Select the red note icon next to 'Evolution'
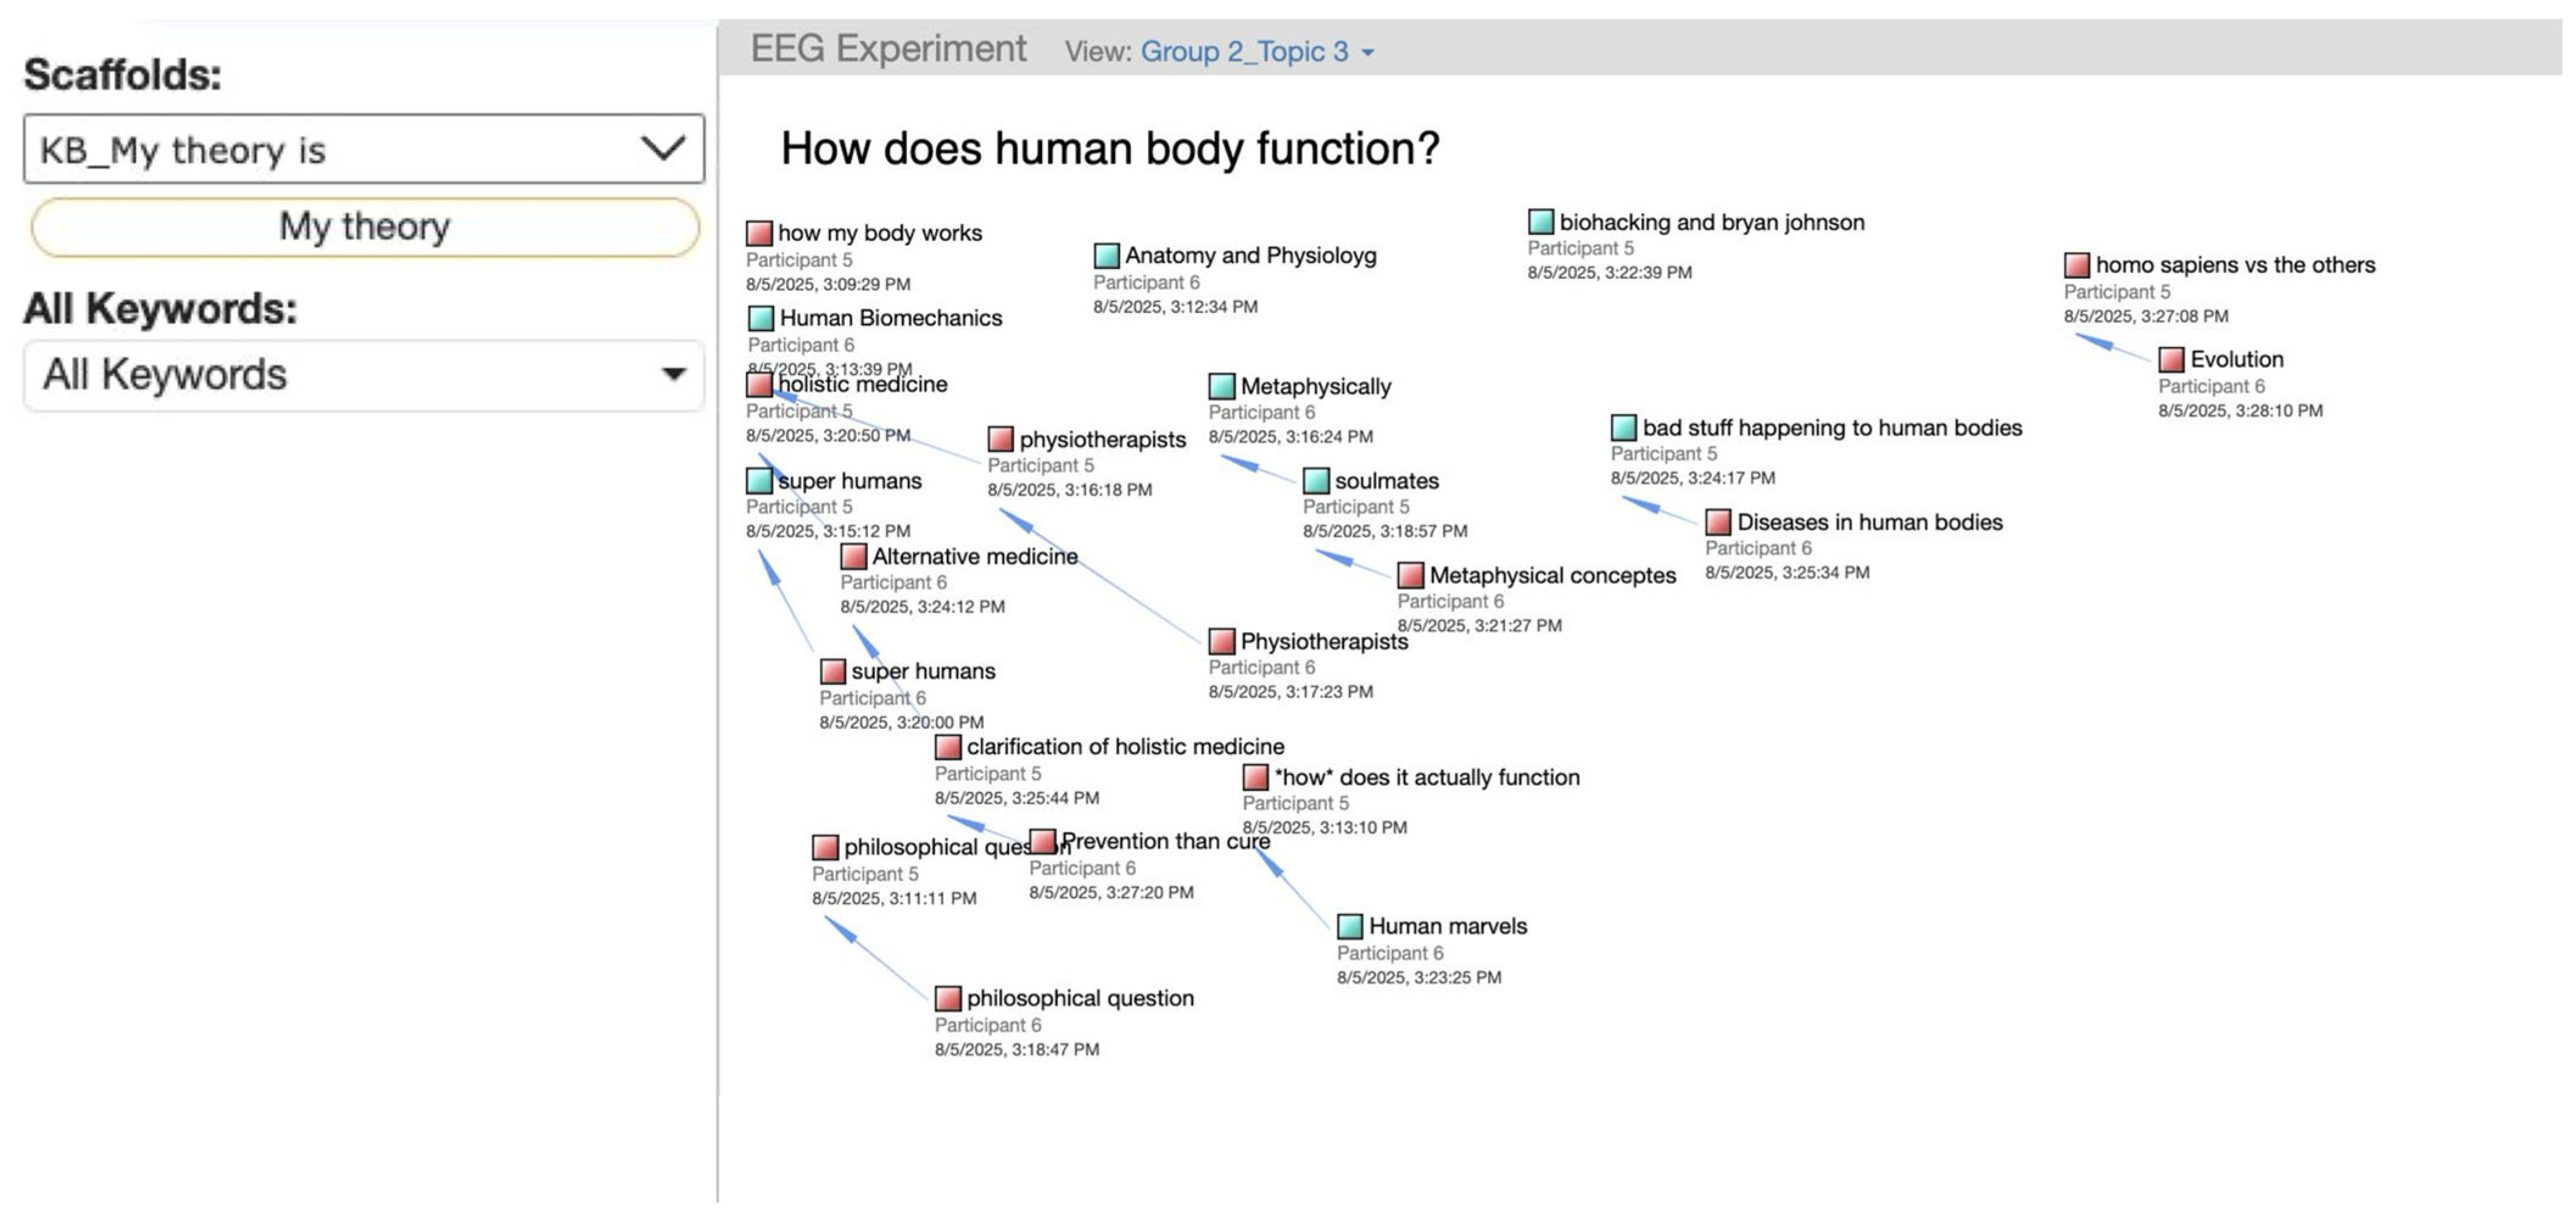The width and height of the screenshot is (2576, 1220). pyautogui.click(x=2171, y=359)
